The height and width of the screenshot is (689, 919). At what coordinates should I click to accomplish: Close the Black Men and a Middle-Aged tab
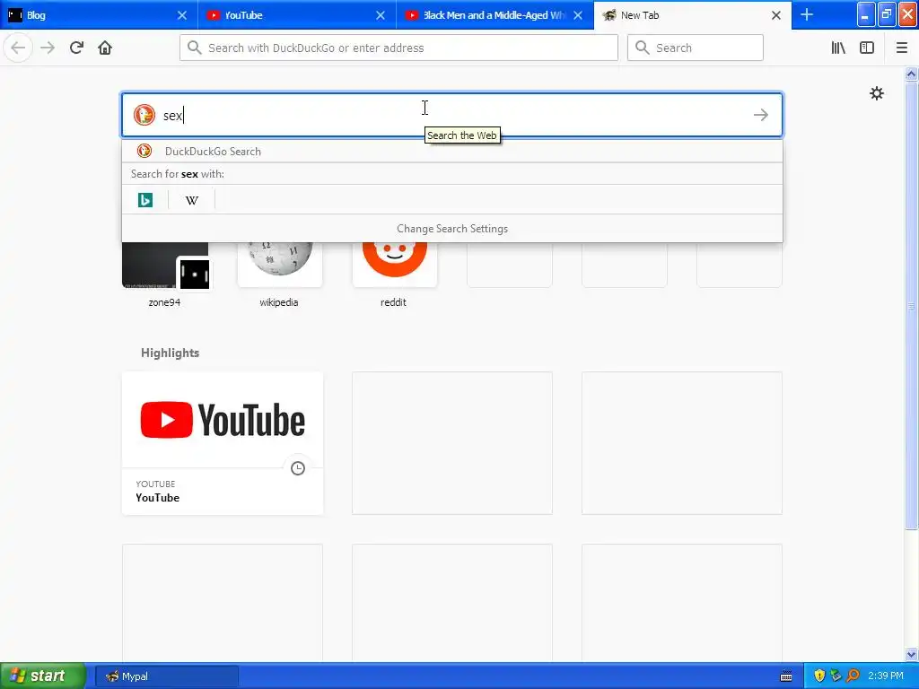pyautogui.click(x=578, y=15)
